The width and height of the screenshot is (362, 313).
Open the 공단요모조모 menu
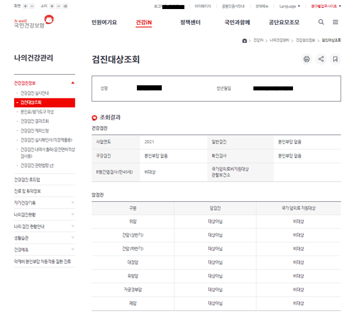(284, 23)
